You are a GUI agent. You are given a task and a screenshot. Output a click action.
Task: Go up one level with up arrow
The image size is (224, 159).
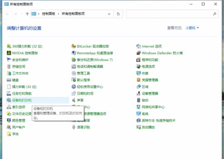click(x=27, y=14)
